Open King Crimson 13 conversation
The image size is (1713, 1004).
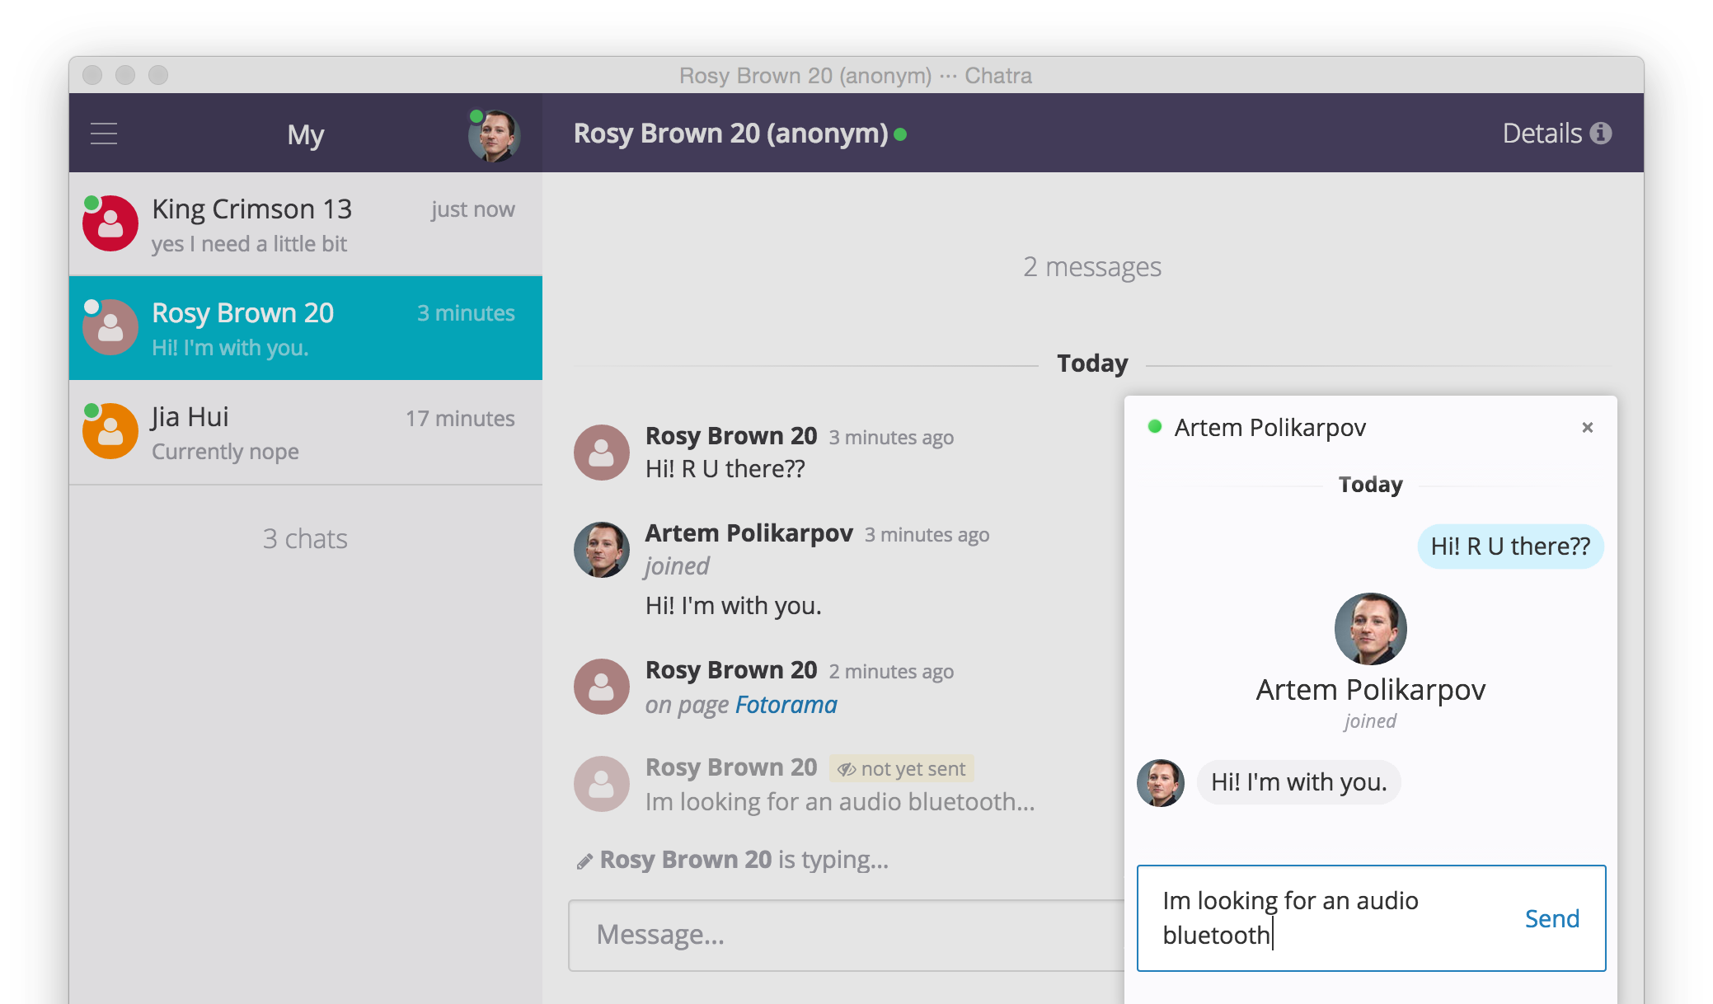pyautogui.click(x=305, y=224)
